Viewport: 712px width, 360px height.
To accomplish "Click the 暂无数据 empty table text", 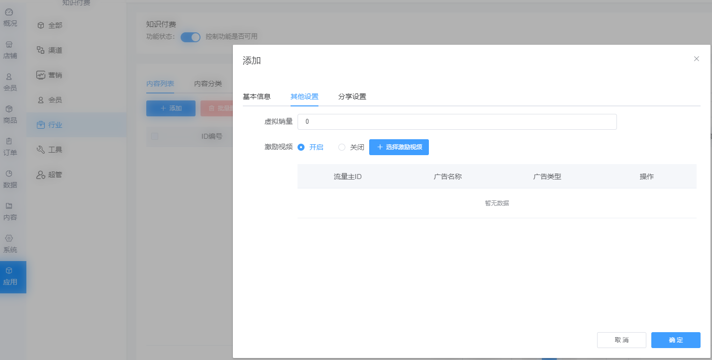I will pyautogui.click(x=497, y=203).
